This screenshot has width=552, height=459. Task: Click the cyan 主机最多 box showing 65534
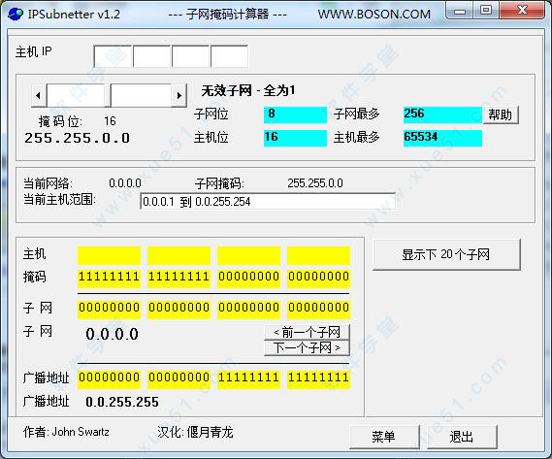[442, 138]
